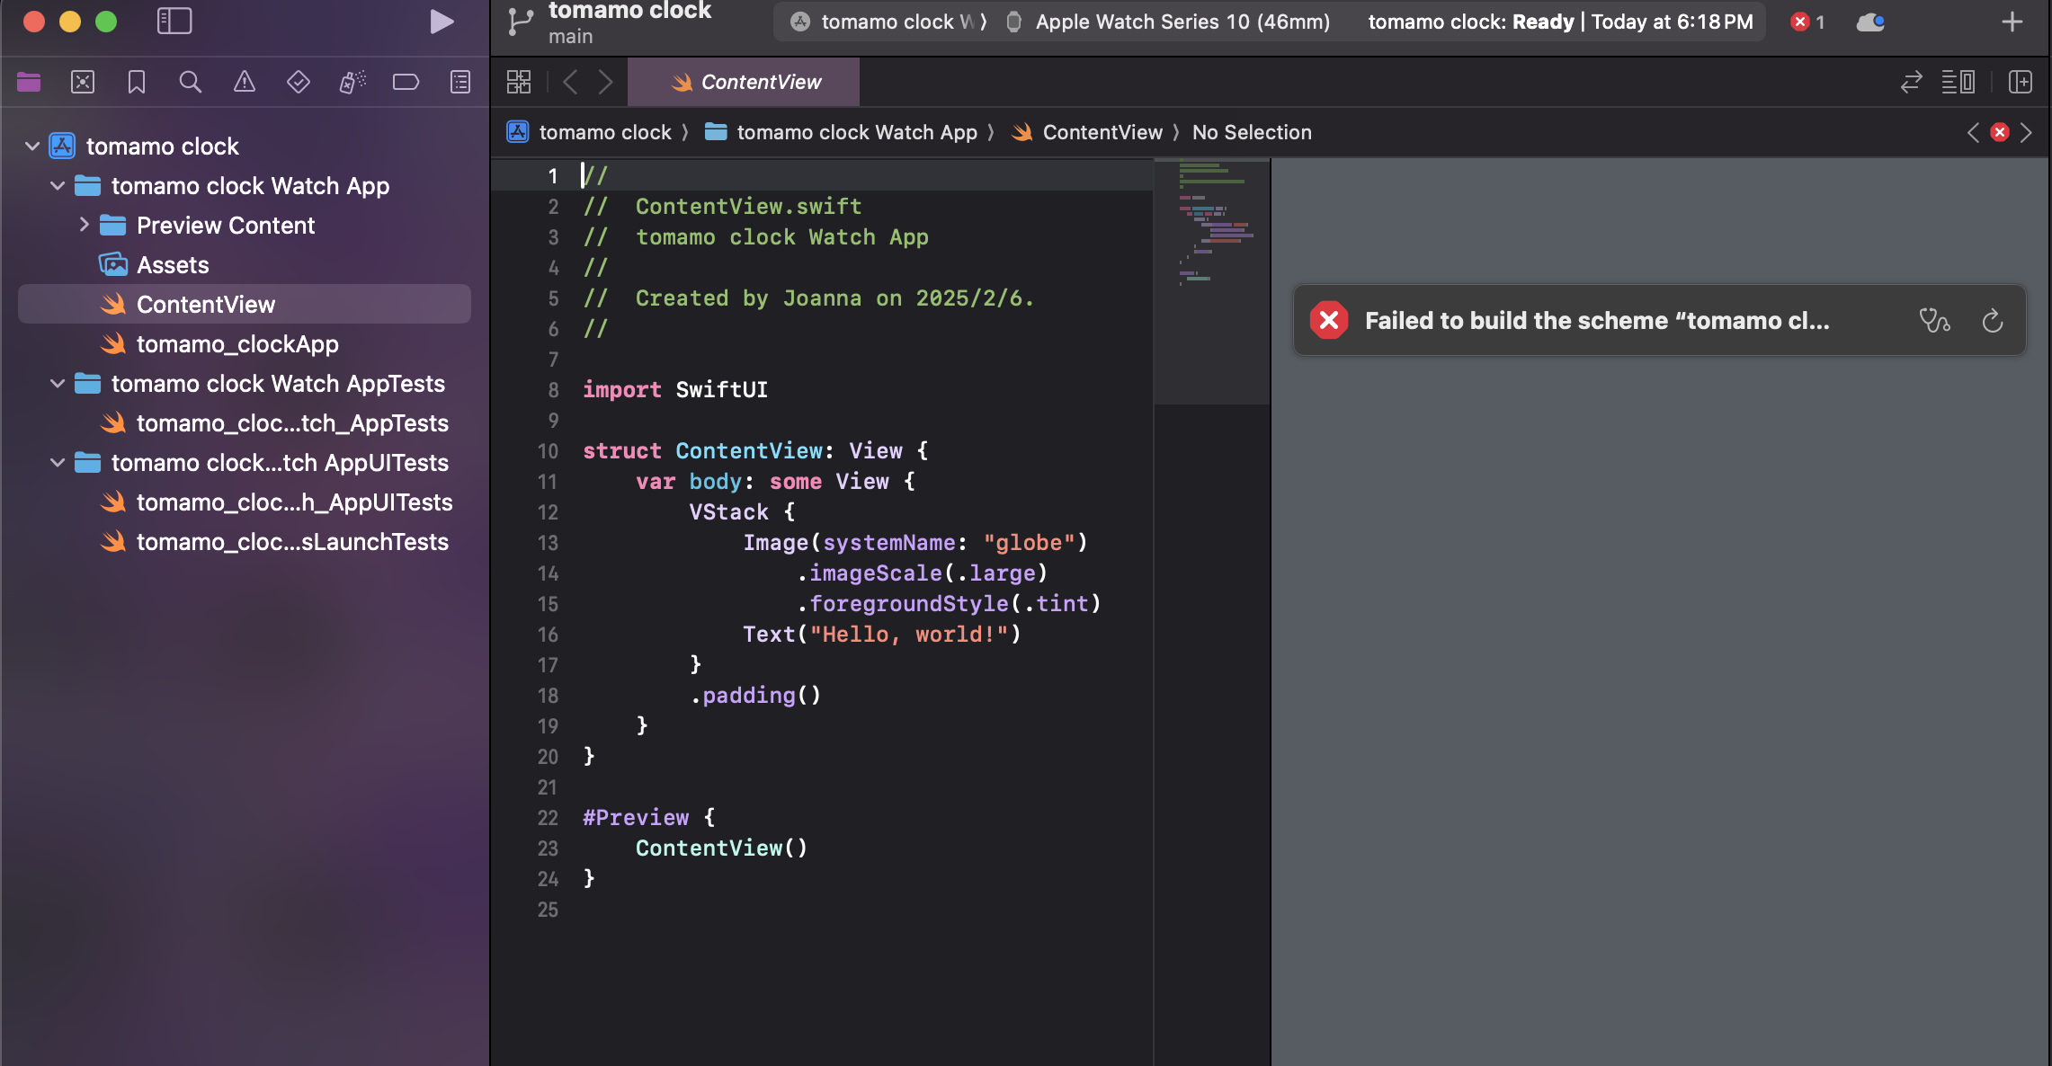Image resolution: width=2052 pixels, height=1066 pixels.
Task: Click the red error count badge in the toolbar
Action: (x=1807, y=22)
